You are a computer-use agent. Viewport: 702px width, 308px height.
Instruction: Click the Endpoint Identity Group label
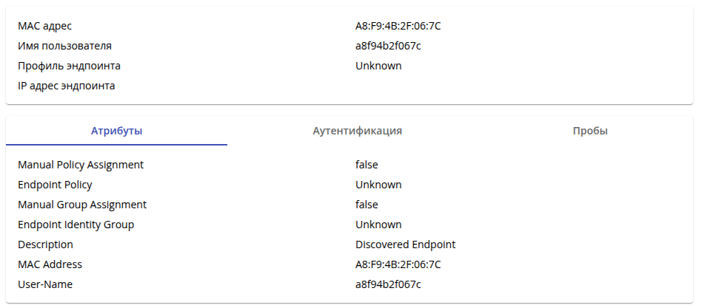(x=76, y=225)
